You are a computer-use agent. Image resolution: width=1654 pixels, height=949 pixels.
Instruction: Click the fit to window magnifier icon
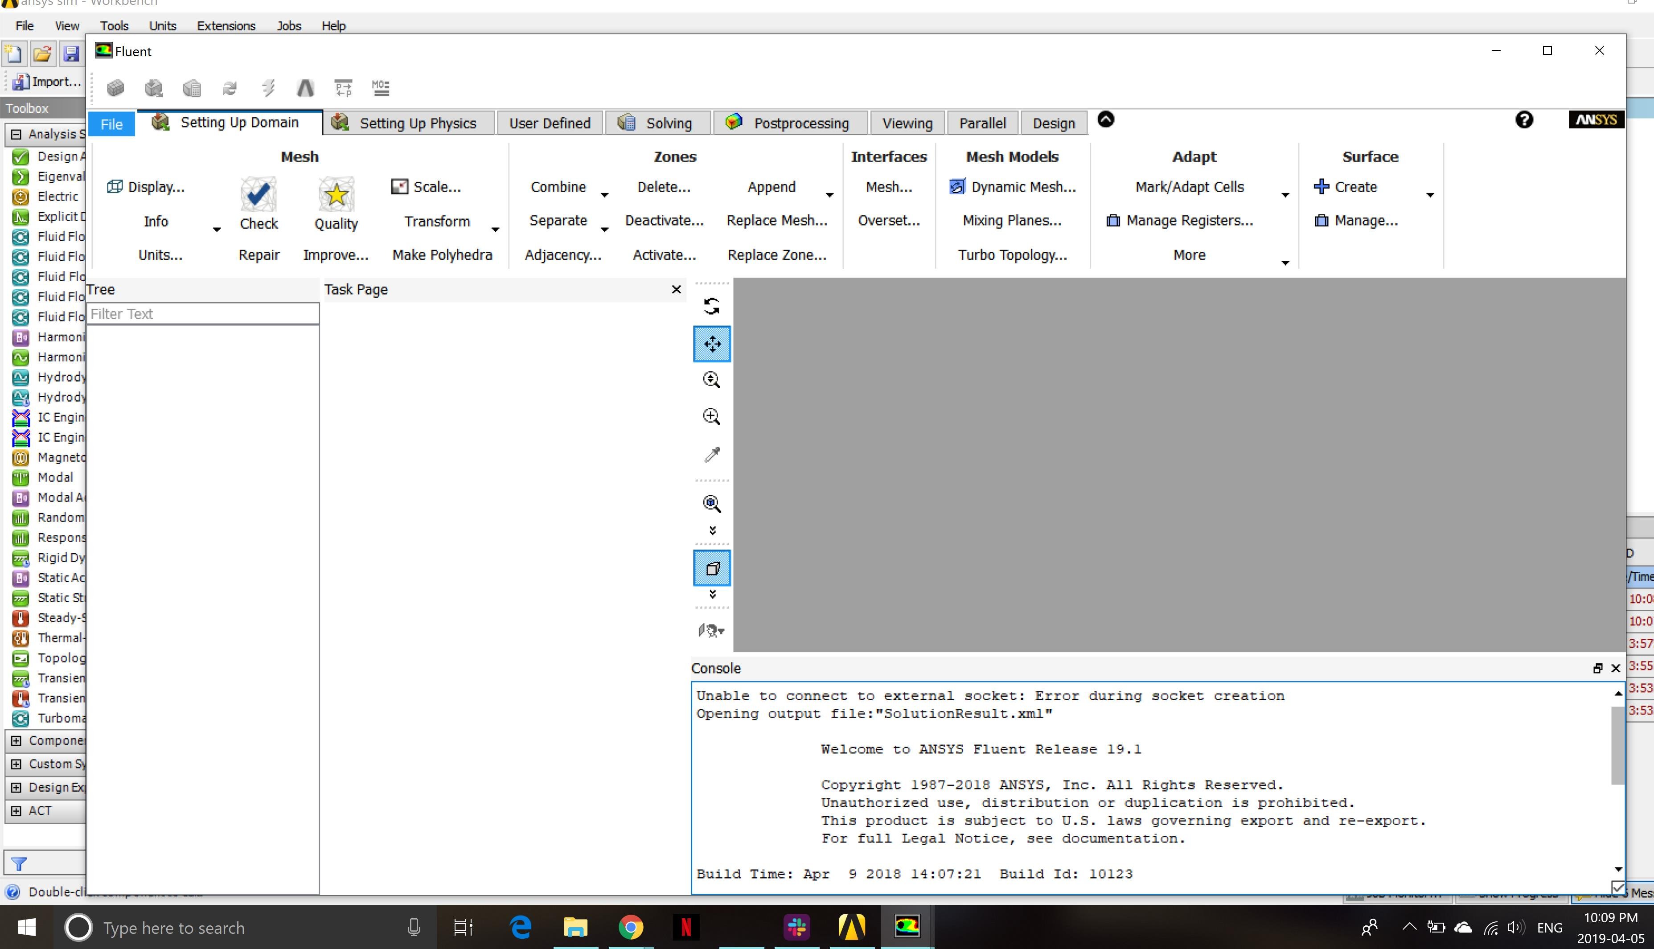712,504
